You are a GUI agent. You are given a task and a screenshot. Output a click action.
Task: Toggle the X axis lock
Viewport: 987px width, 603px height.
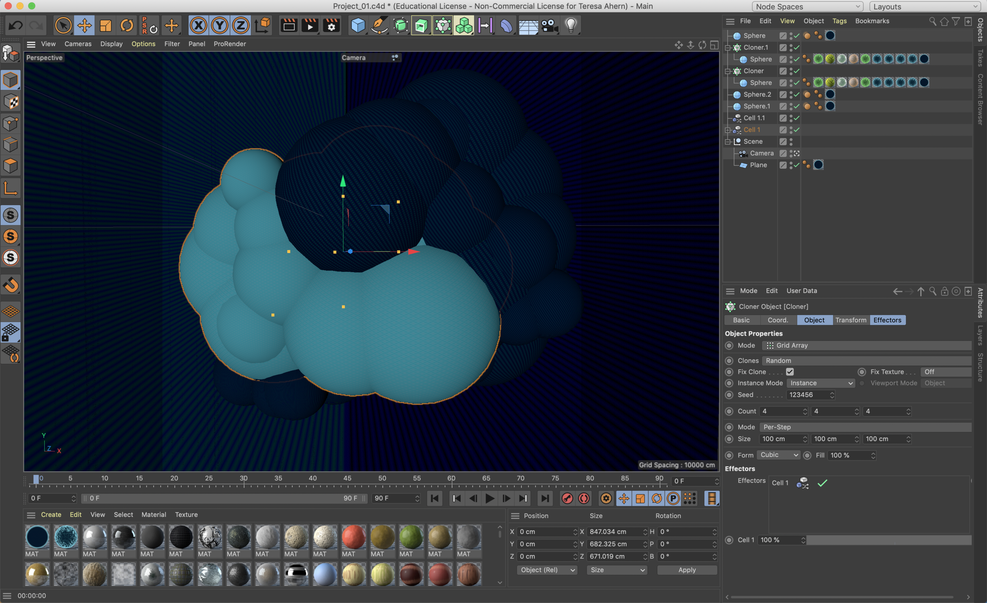198,26
